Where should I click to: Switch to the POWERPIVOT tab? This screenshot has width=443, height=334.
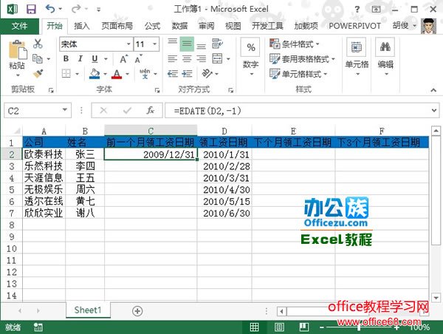[354, 26]
